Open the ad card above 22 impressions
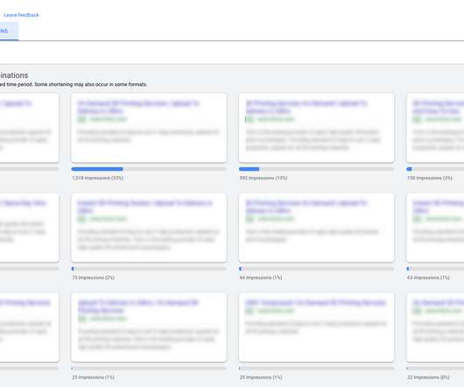 [435, 327]
